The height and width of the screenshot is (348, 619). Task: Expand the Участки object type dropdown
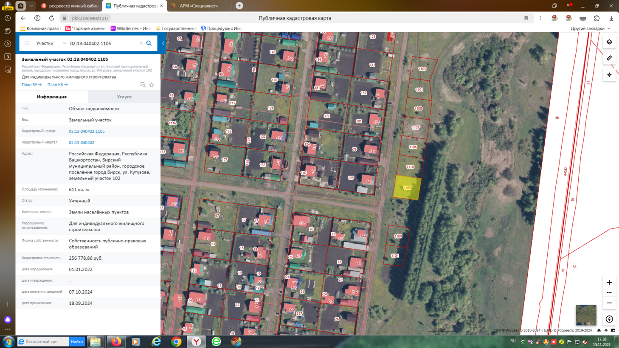click(x=51, y=43)
